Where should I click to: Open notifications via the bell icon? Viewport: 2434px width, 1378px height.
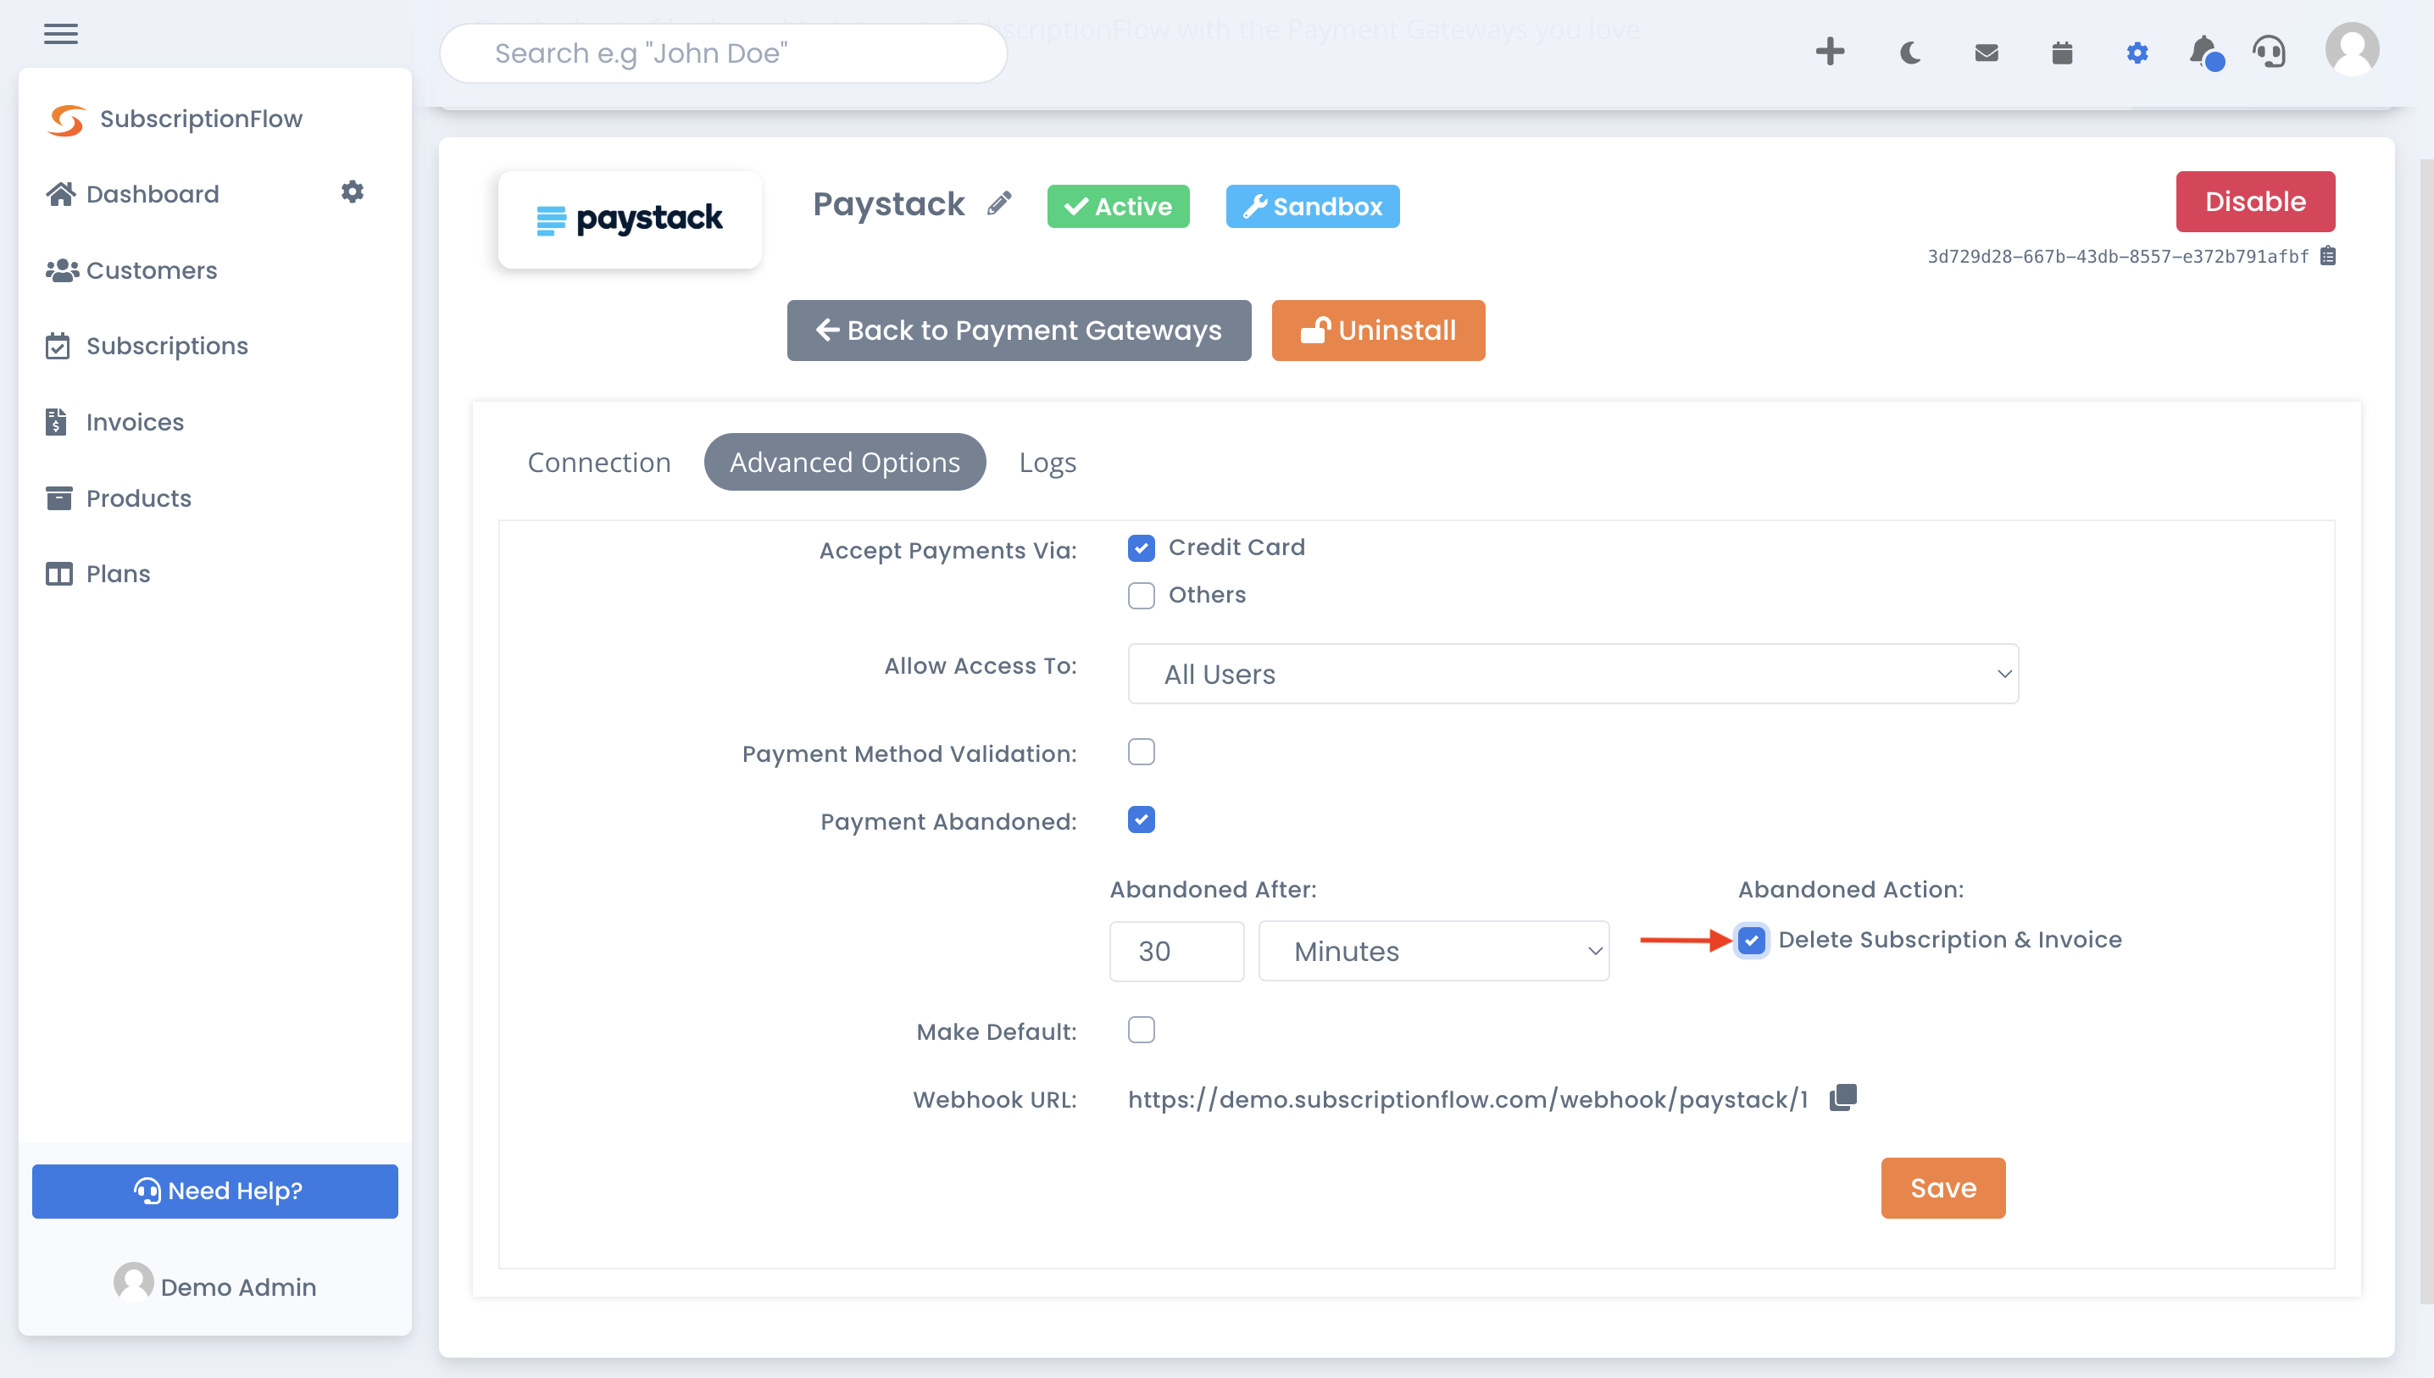click(x=2203, y=53)
